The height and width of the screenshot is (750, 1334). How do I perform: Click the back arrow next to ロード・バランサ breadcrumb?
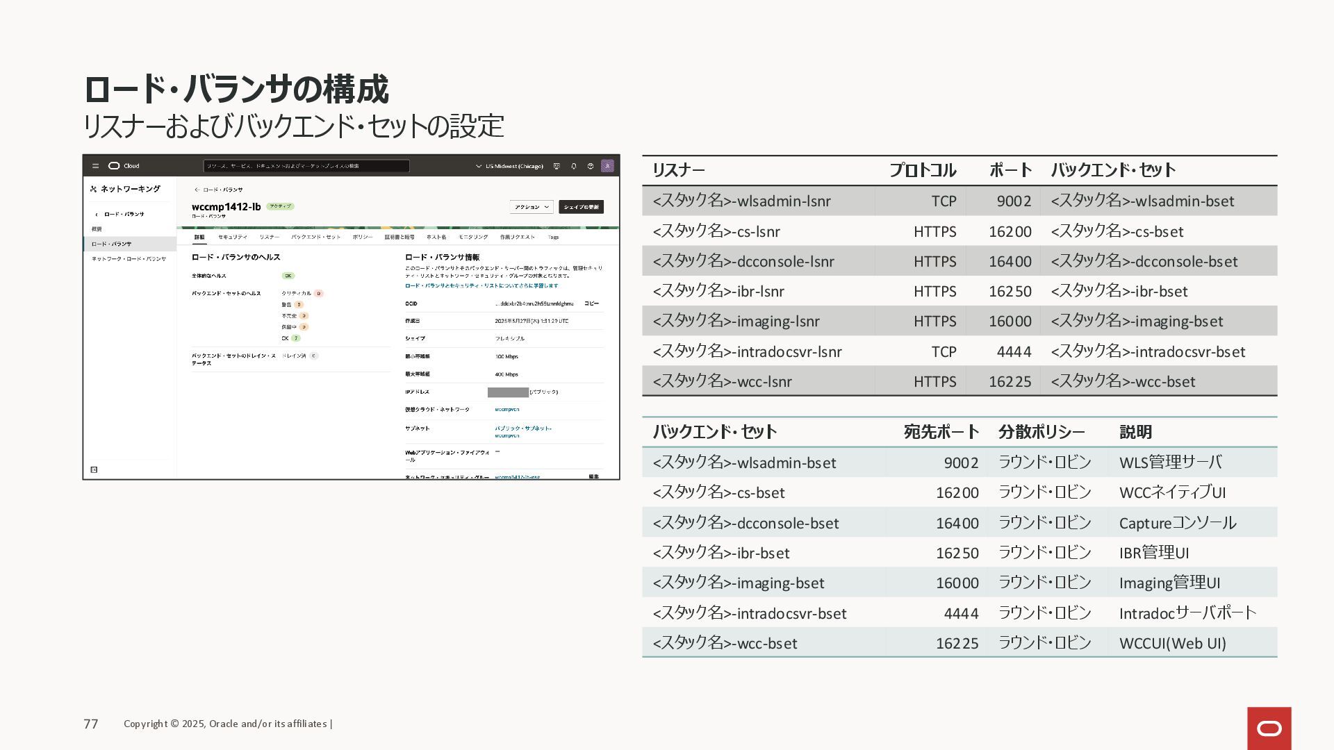[x=197, y=190]
